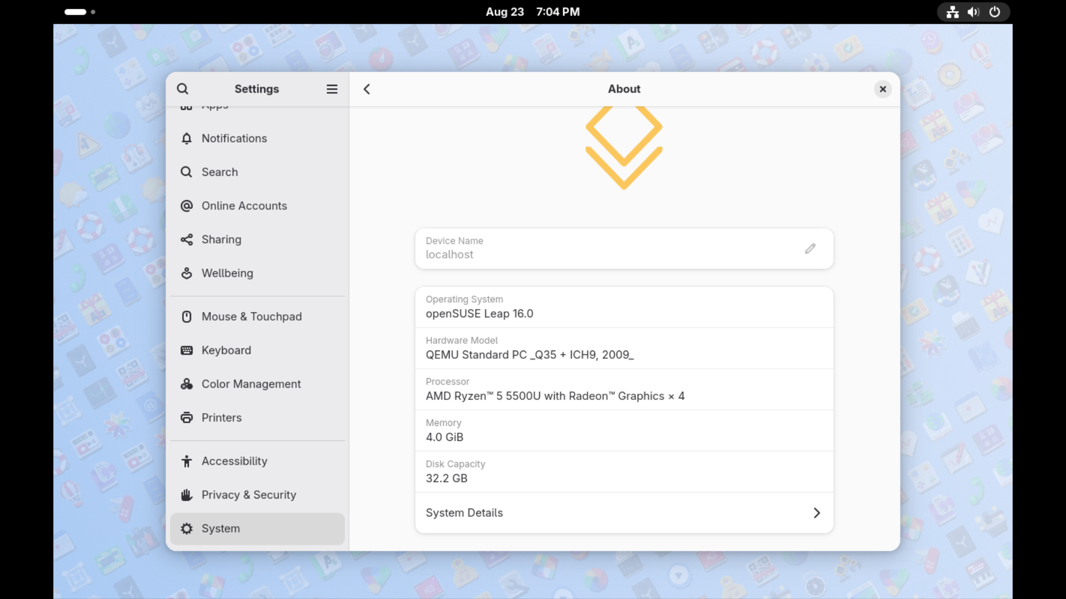Select Sharing in the sidebar
The image size is (1066, 599).
(x=258, y=240)
